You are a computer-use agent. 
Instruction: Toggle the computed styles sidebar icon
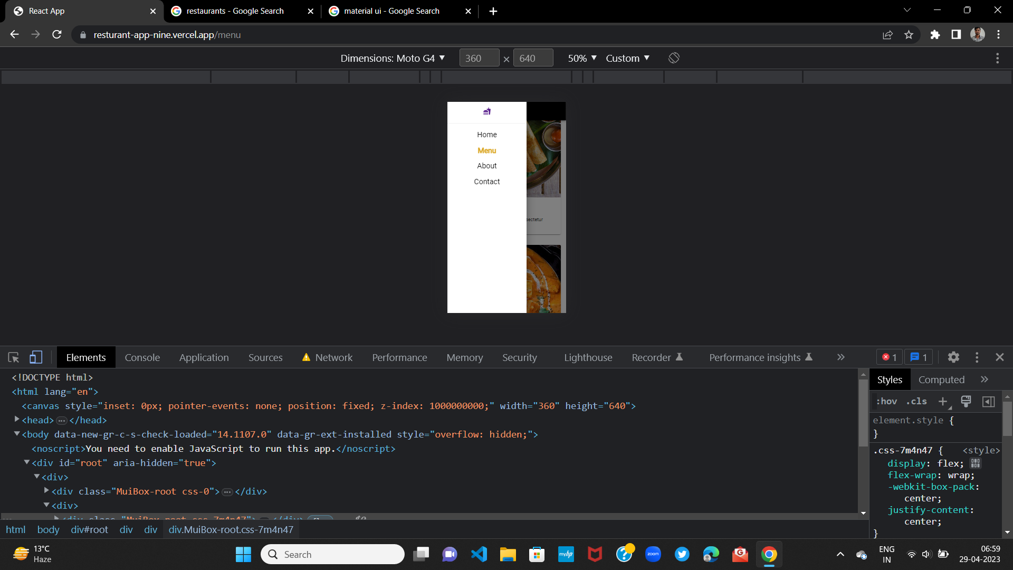point(988,402)
